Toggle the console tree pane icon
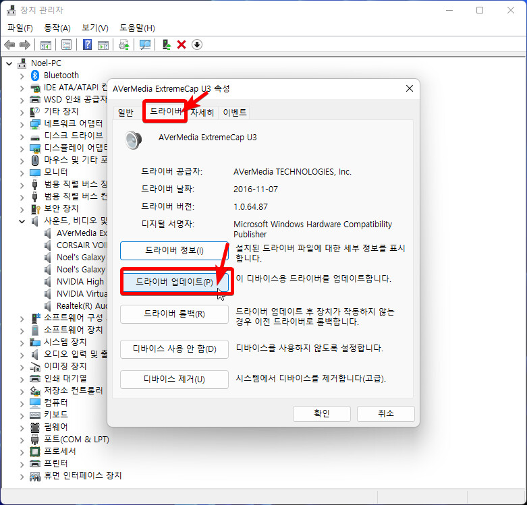This screenshot has height=505, width=527. pos(46,44)
